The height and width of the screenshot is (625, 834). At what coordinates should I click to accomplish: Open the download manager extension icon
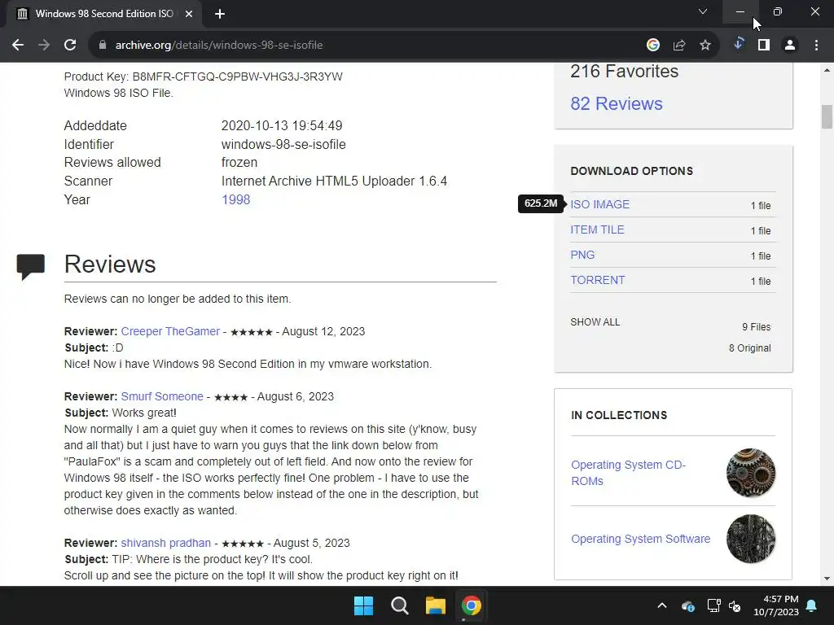pyautogui.click(x=738, y=44)
